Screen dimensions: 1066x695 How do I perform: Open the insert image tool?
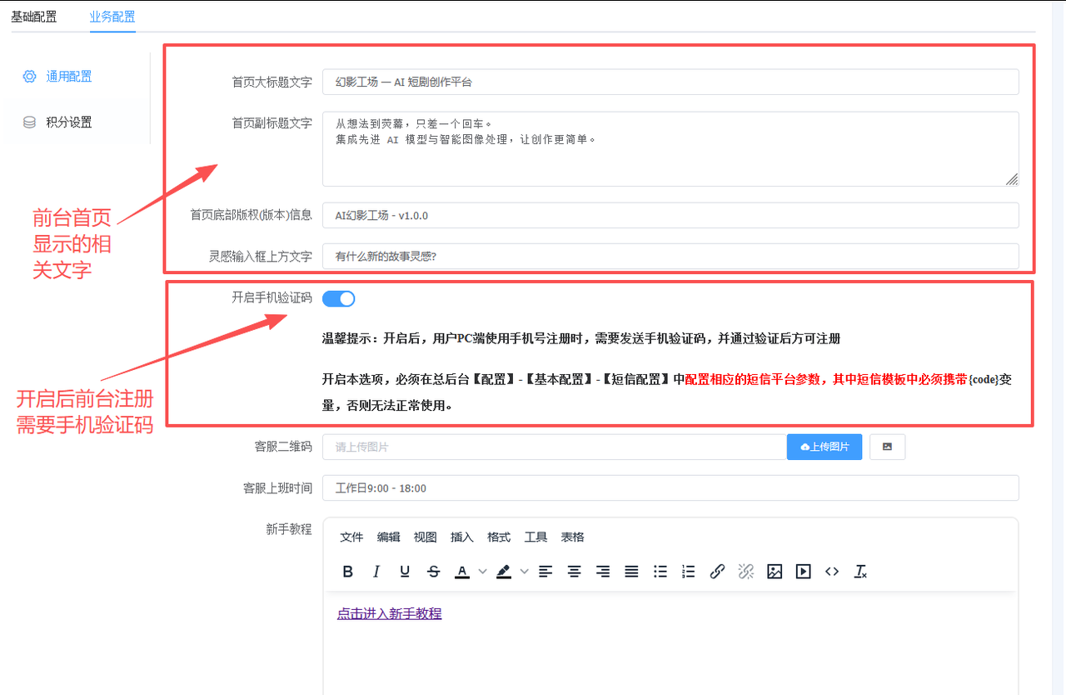(x=775, y=572)
